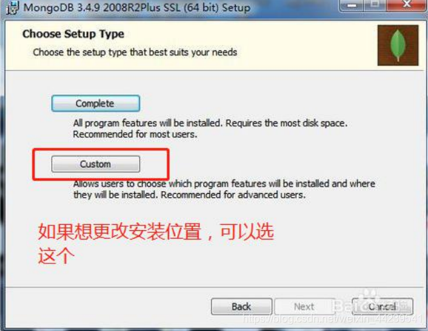Image resolution: width=428 pixels, height=331 pixels.
Task: Click the red Chinese annotation text
Action: tap(155, 243)
